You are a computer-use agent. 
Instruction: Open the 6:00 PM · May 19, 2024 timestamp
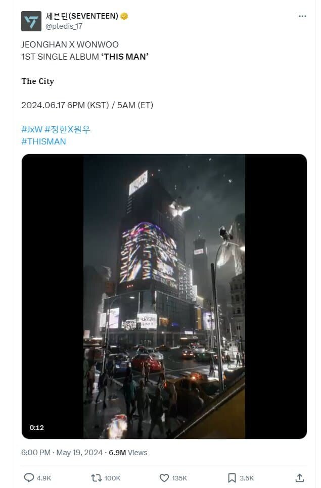[62, 453]
